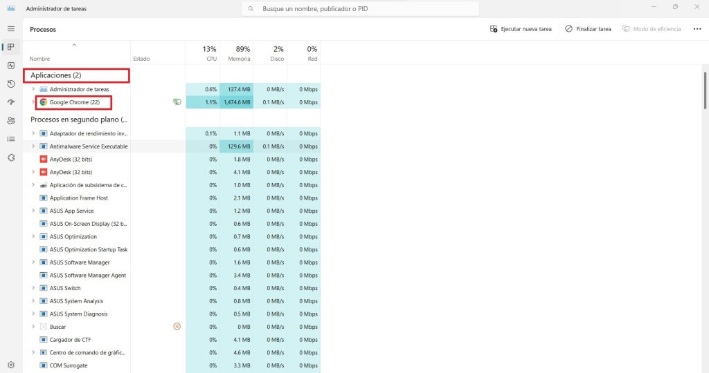The width and height of the screenshot is (709, 373).
Task: Sort by the Nombre column header
Action: [39, 59]
